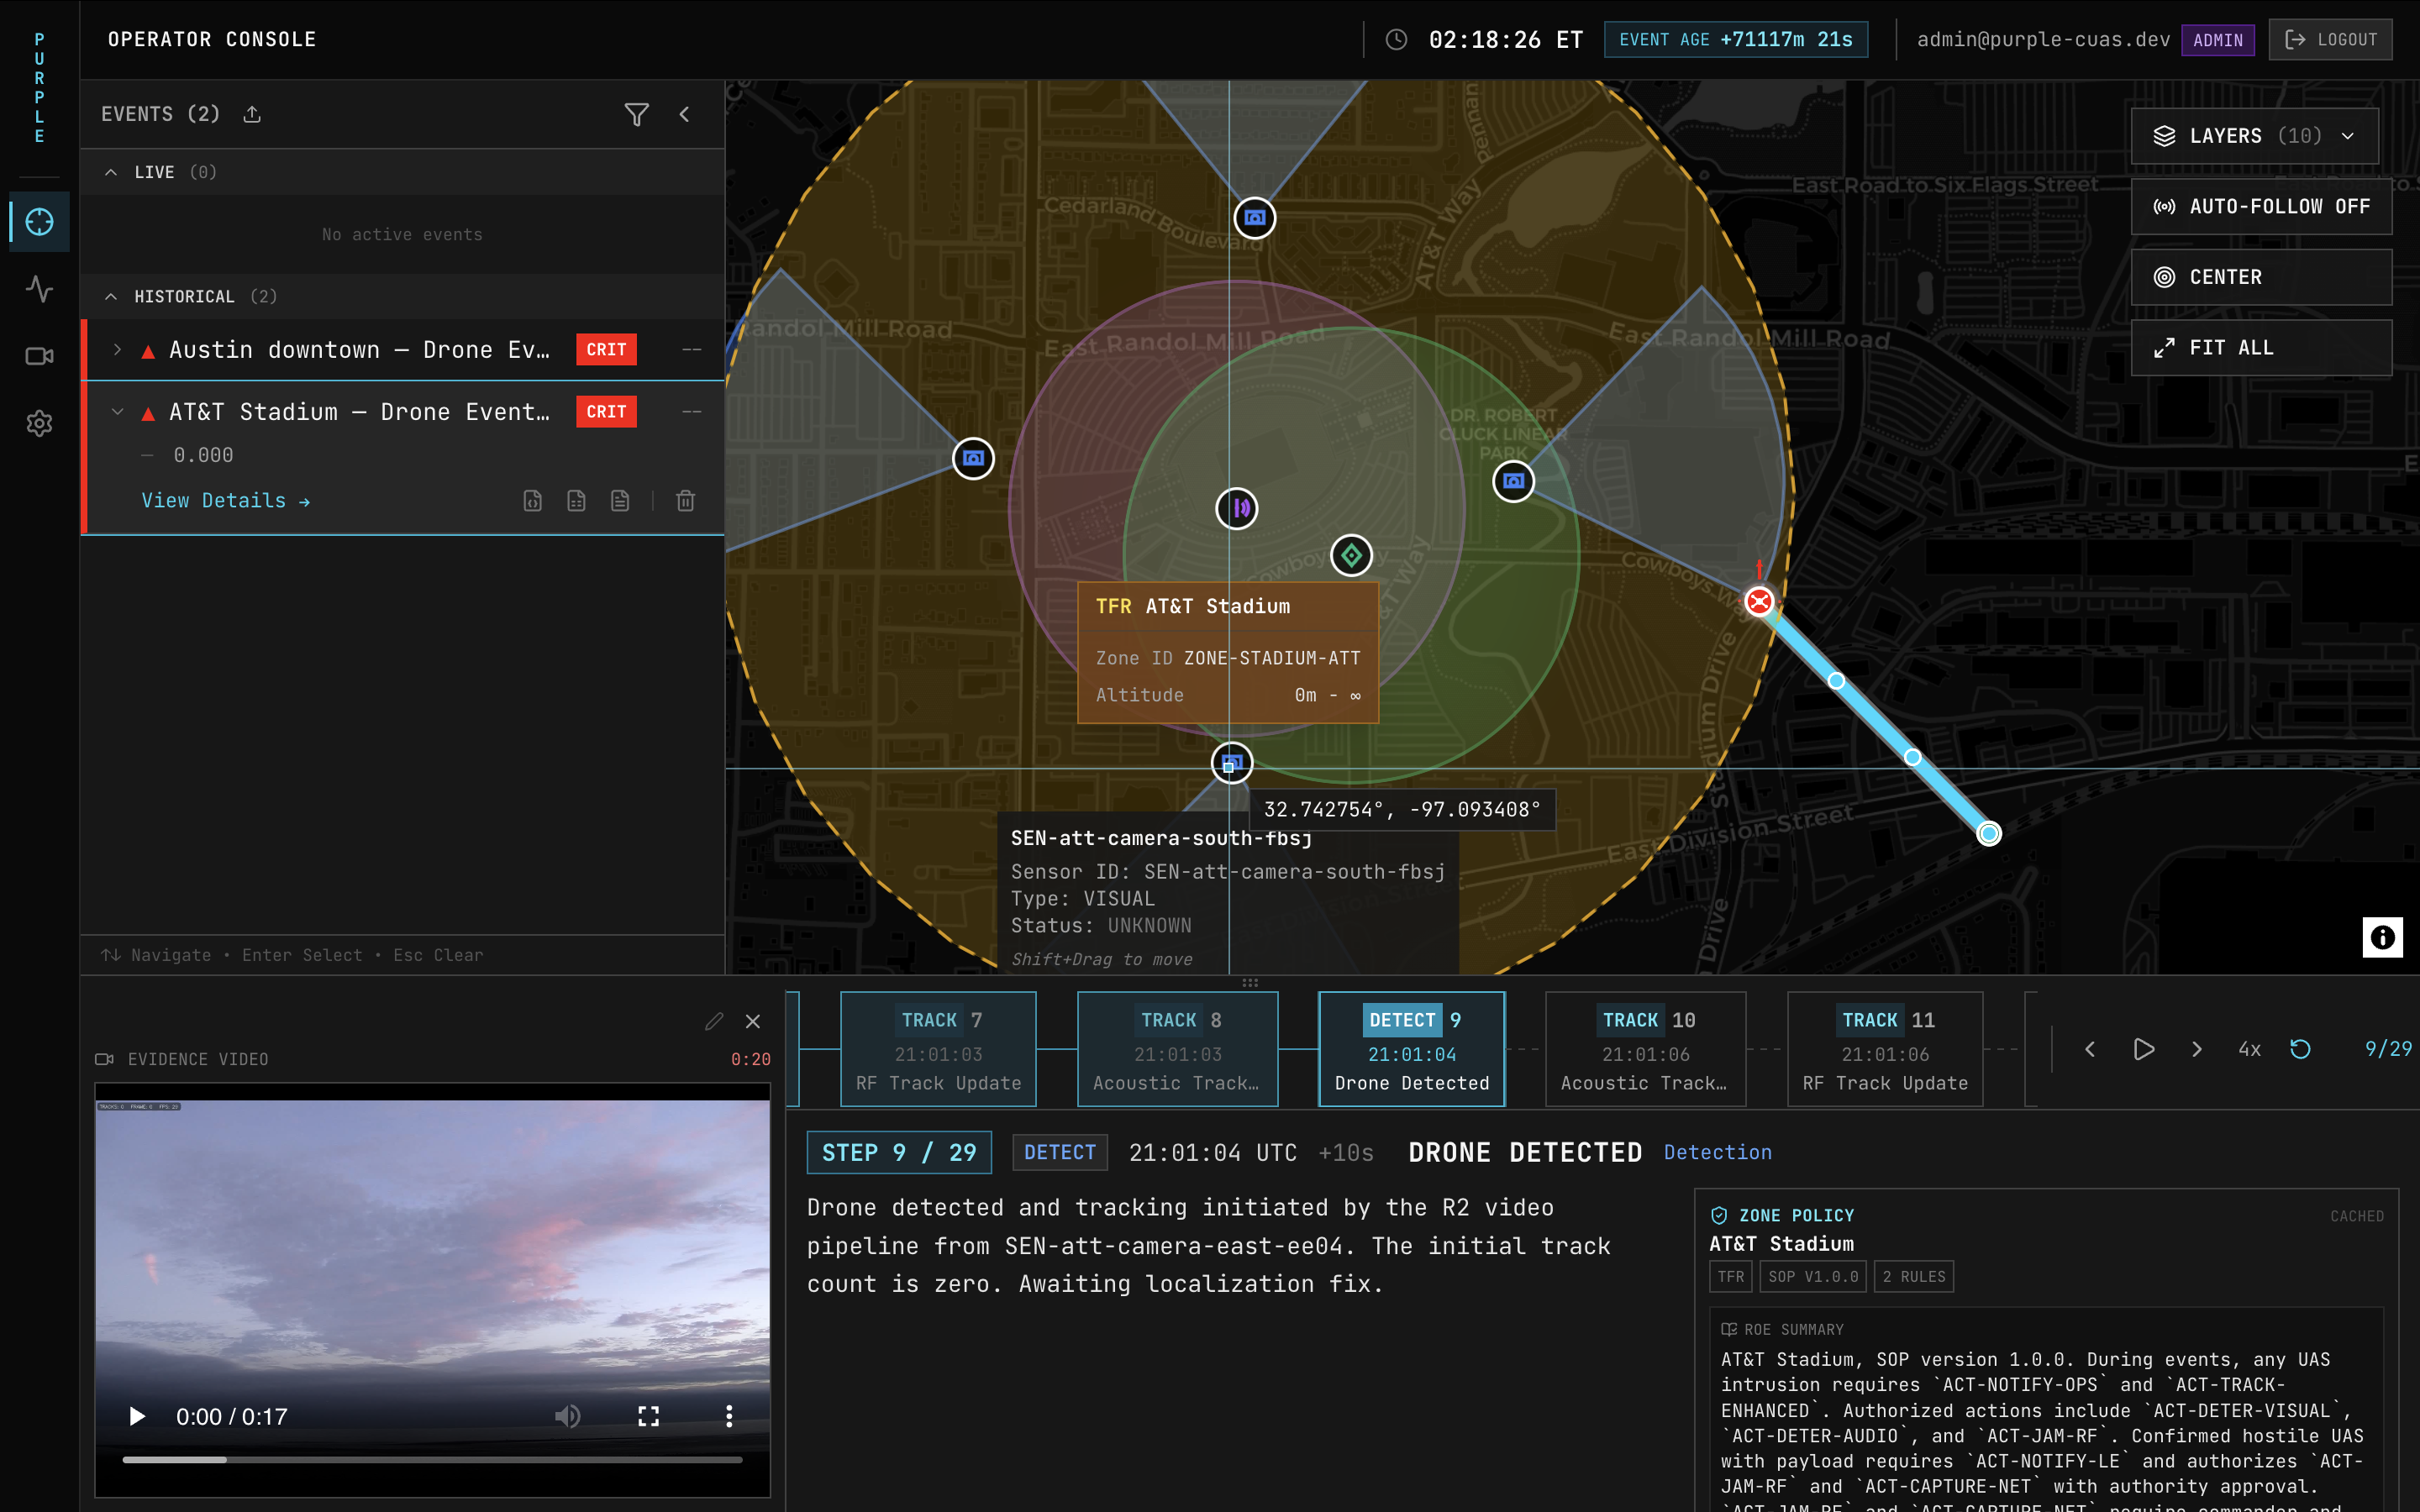Select the green diamond sensor marker
Image resolution: width=2420 pixels, height=1512 pixels.
[1352, 555]
